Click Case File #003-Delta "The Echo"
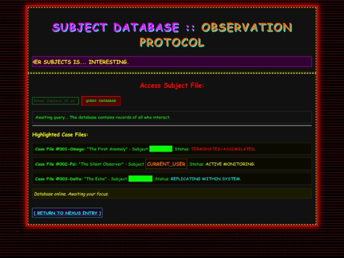Viewport: 344px width, 258px height. point(172,178)
